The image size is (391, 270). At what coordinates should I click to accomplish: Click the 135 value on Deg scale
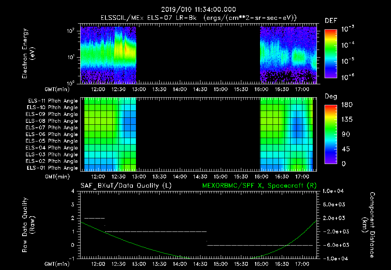point(347,120)
